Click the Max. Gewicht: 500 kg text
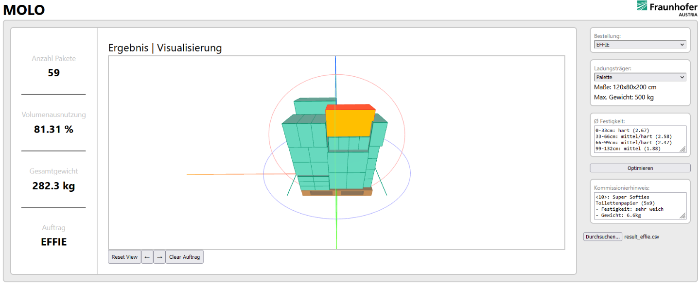The width and height of the screenshot is (700, 285). pos(624,97)
